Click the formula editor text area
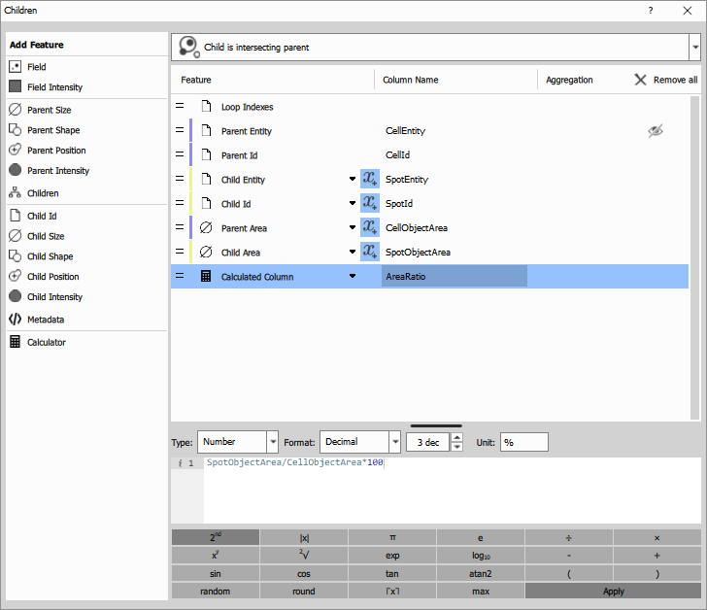The height and width of the screenshot is (610, 707). pos(453,491)
